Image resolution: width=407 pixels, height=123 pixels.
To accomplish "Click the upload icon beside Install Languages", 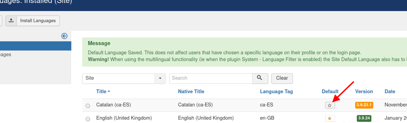I will pyautogui.click(x=11, y=21).
